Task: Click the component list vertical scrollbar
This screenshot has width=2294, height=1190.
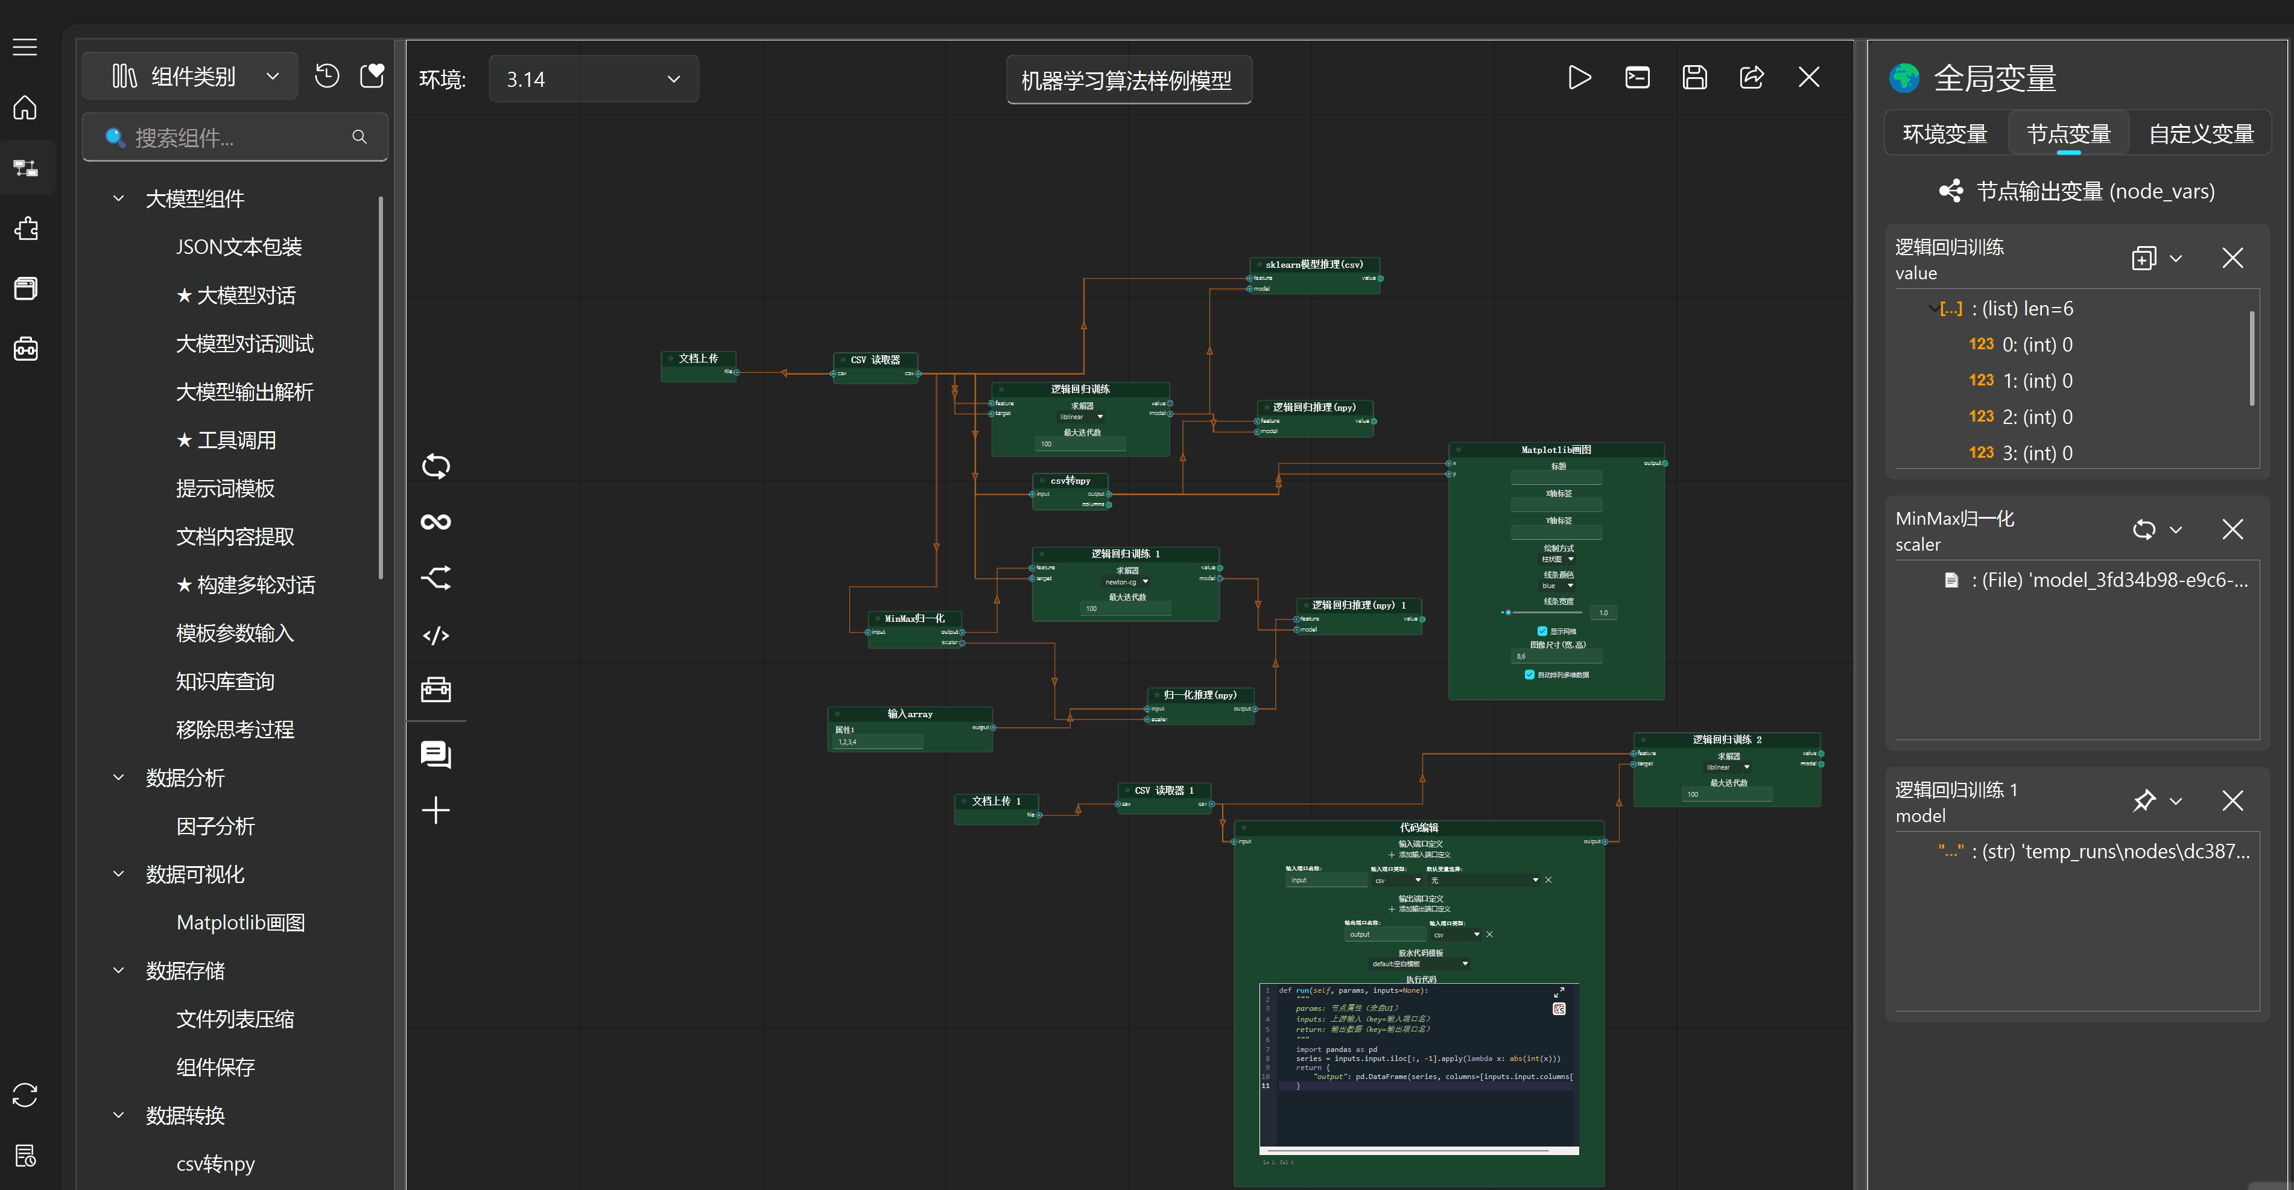Action: point(381,387)
